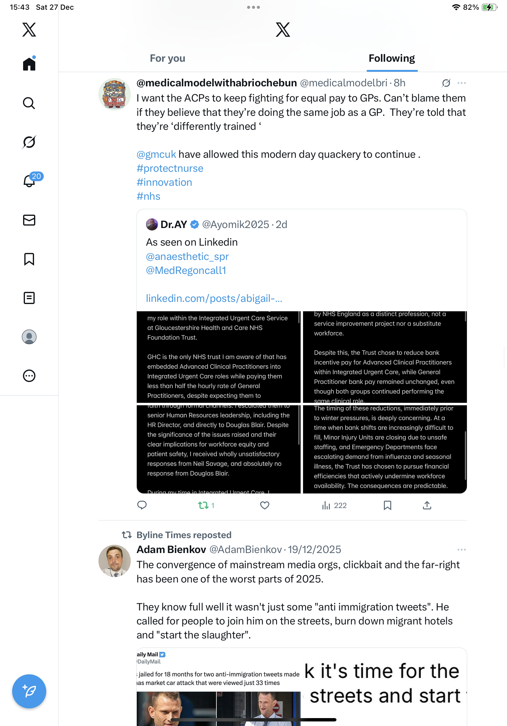Open Bookmarks in the sidebar

point(29,259)
